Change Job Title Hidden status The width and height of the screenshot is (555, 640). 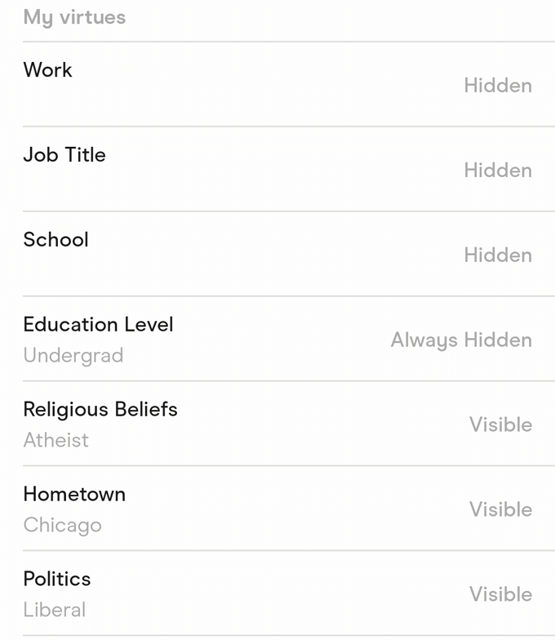pos(498,170)
